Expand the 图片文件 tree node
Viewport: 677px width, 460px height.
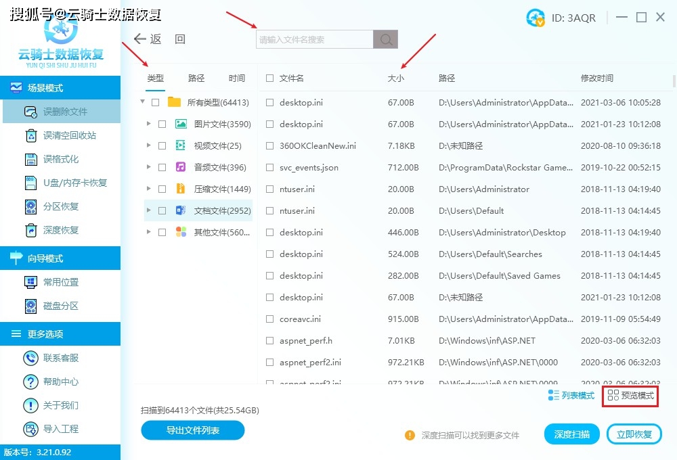point(150,123)
